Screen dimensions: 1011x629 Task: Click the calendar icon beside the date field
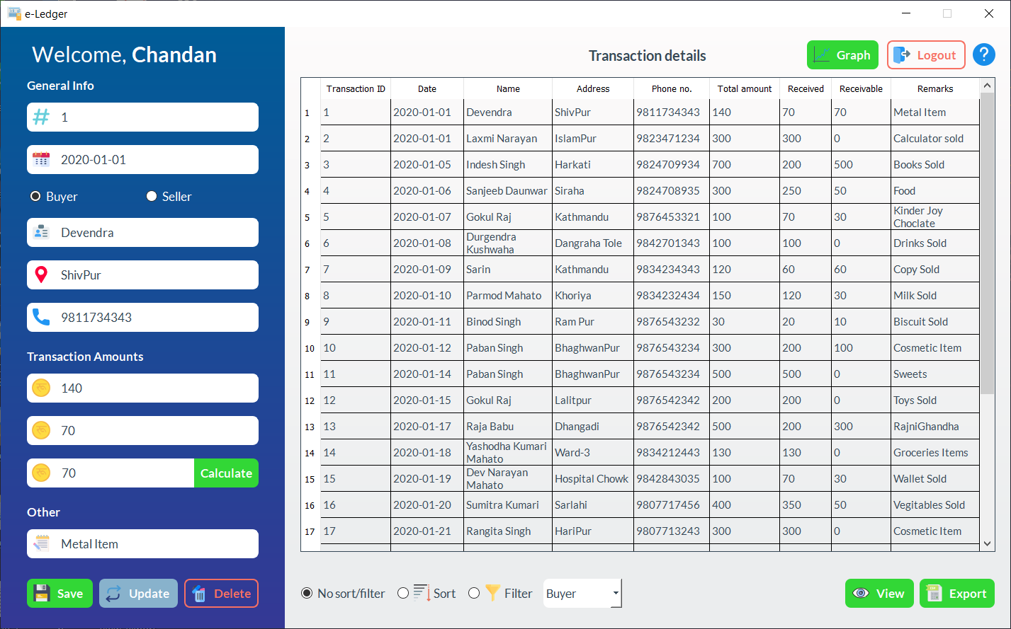41,160
